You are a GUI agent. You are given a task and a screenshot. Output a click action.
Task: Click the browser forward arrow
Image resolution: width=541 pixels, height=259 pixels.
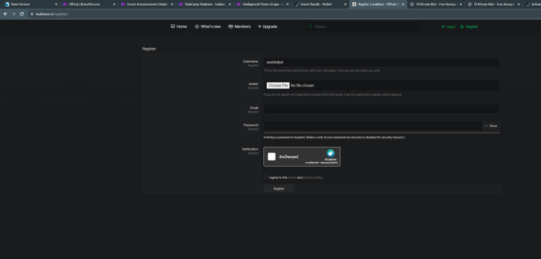point(14,13)
